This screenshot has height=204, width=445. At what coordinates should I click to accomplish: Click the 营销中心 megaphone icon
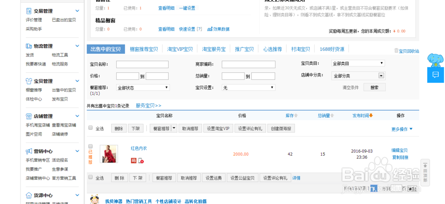coord(28,151)
